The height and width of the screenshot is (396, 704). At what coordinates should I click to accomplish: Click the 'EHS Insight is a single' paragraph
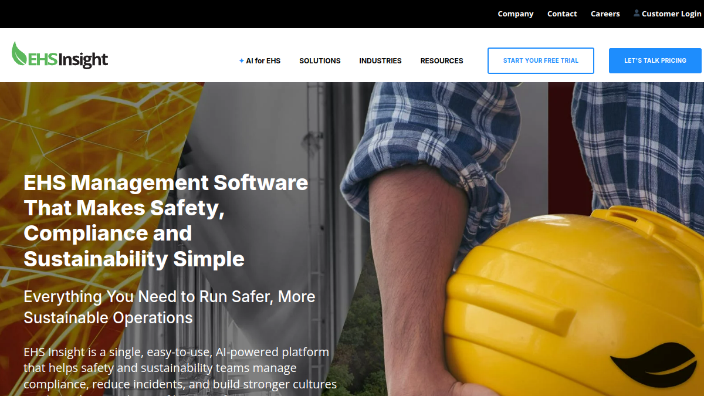[x=180, y=371]
